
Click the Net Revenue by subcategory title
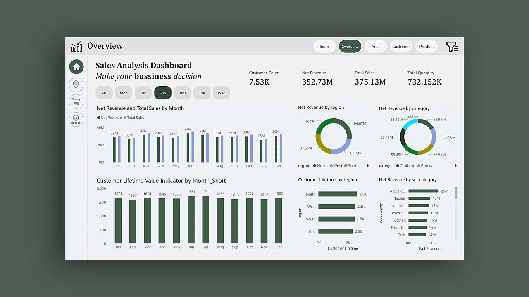408,180
